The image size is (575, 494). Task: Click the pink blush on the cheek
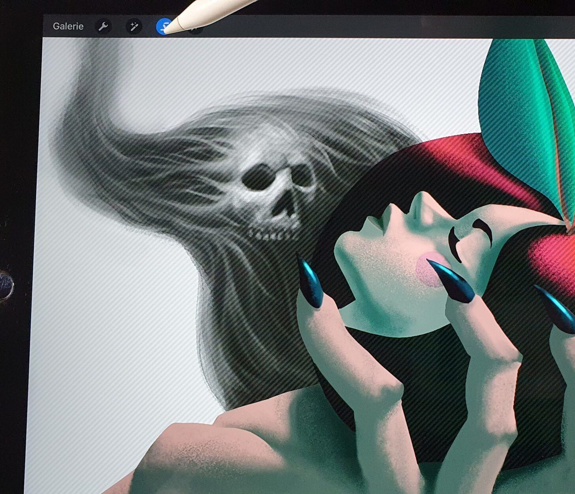pos(430,269)
